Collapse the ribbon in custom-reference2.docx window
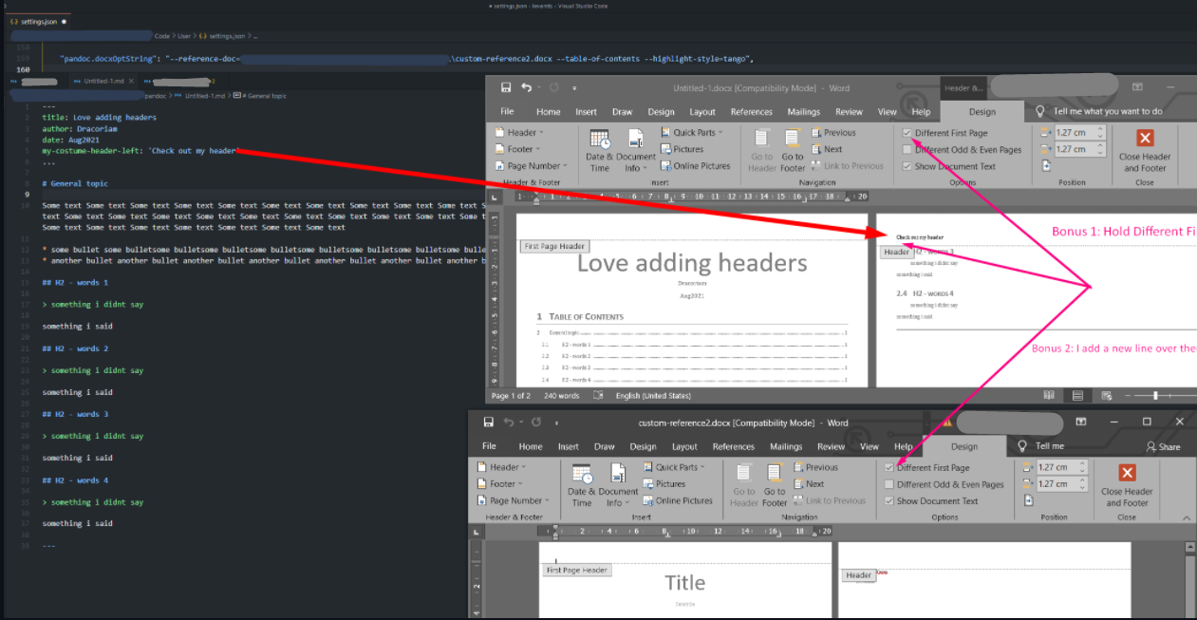 point(1187,517)
